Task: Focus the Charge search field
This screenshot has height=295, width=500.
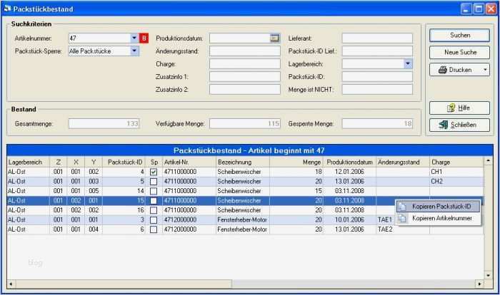Action: tap(244, 64)
